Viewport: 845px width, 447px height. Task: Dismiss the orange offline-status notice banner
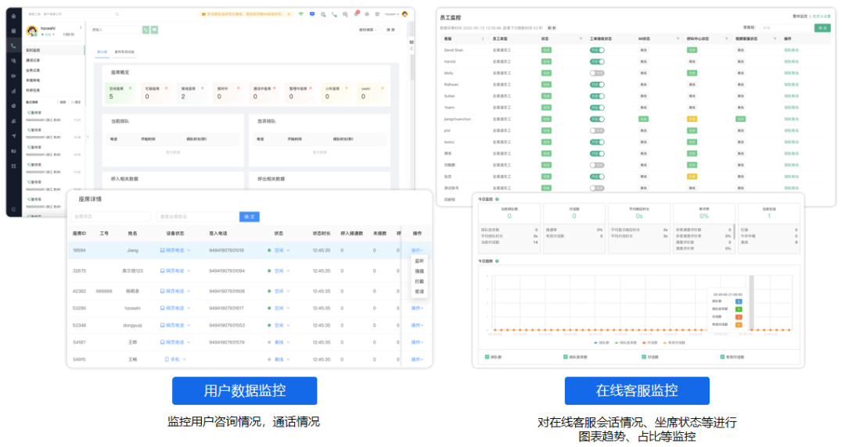point(289,14)
